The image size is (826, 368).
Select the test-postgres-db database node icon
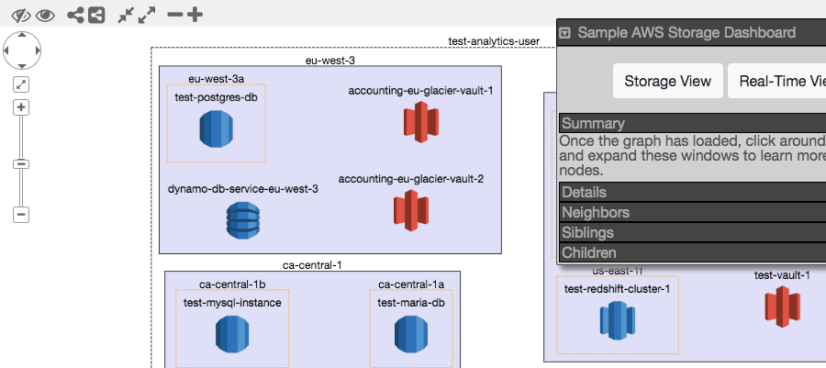[x=216, y=128]
